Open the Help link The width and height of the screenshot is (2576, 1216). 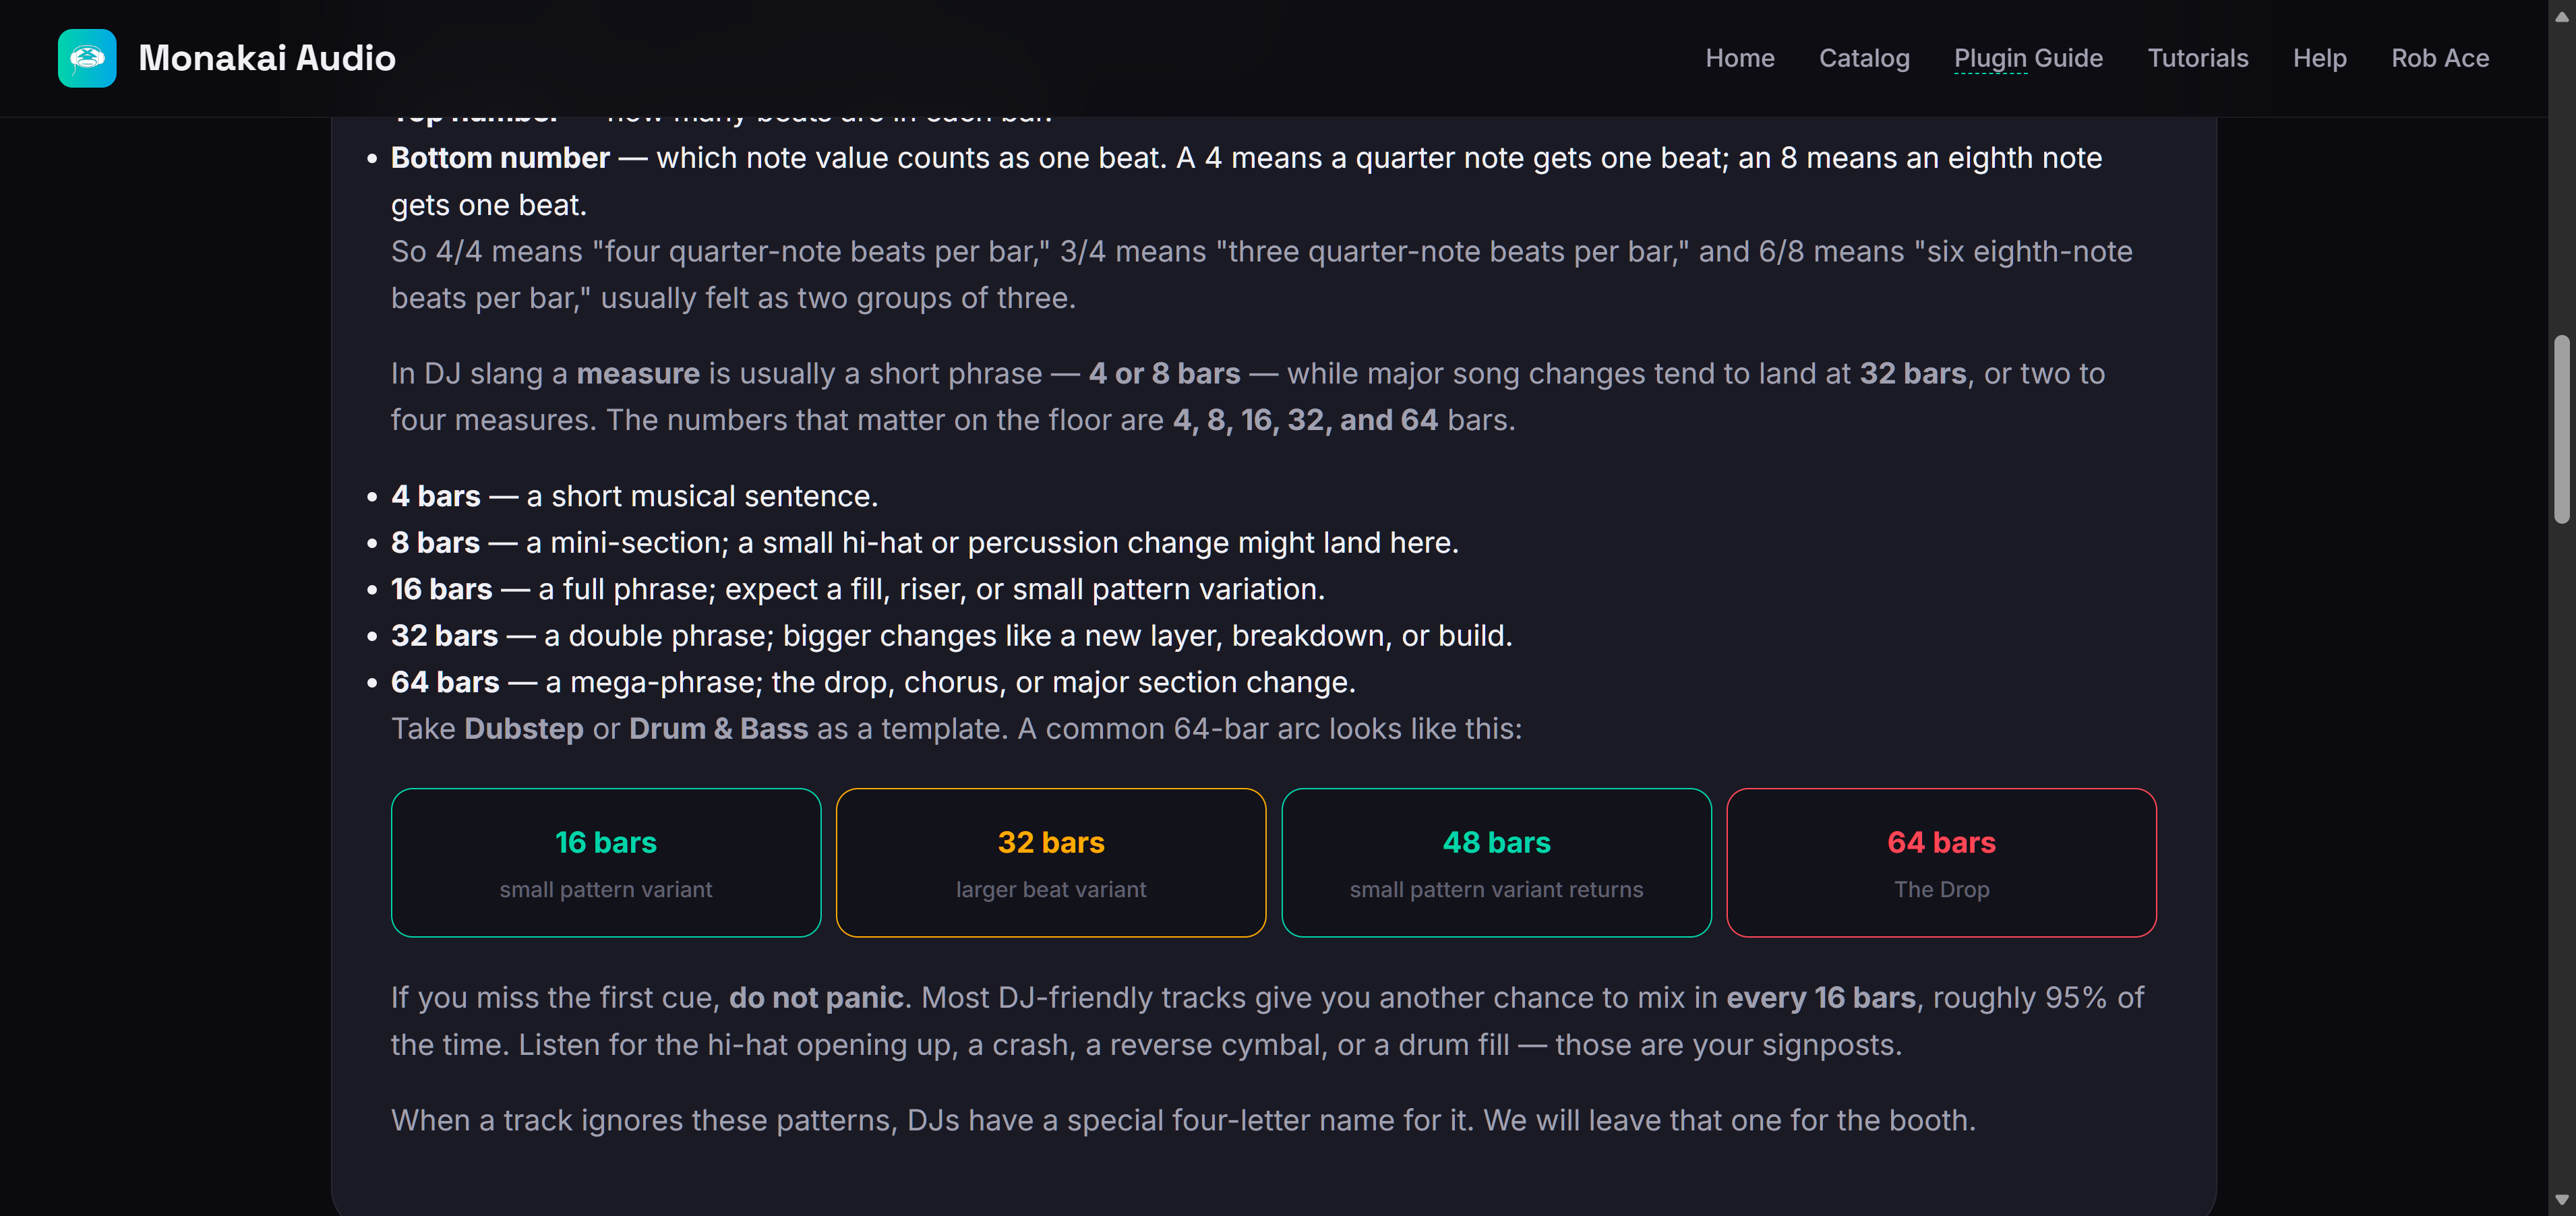(x=2319, y=58)
